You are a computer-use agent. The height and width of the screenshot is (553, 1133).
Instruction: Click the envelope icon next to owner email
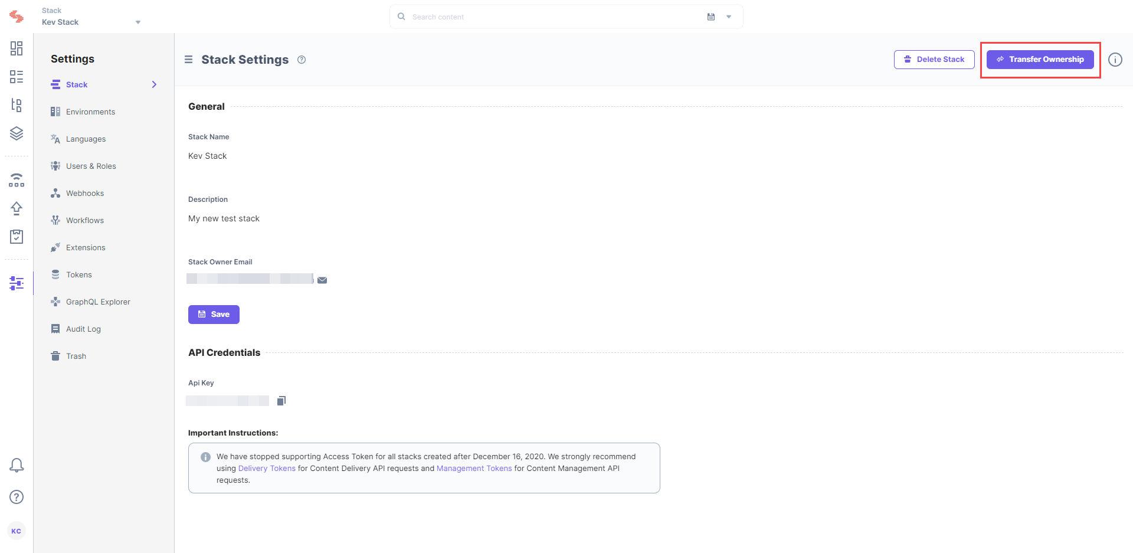point(322,280)
